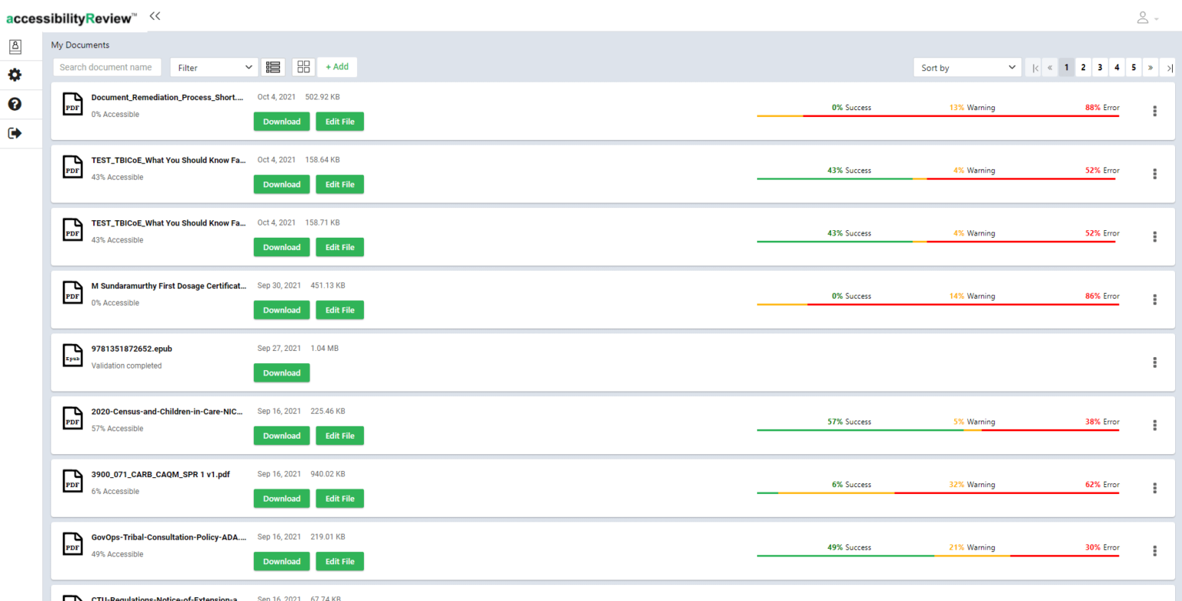Switch to grid view layout
This screenshot has width=1182, height=601.
tap(303, 67)
